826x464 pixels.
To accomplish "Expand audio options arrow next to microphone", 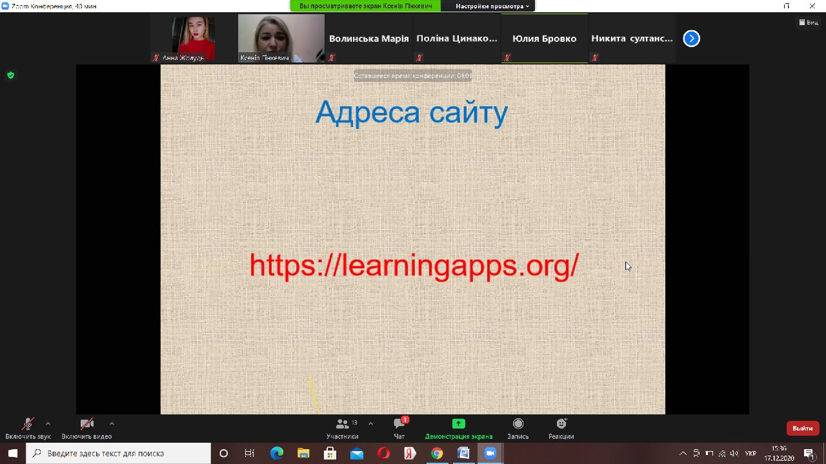I will (x=48, y=423).
